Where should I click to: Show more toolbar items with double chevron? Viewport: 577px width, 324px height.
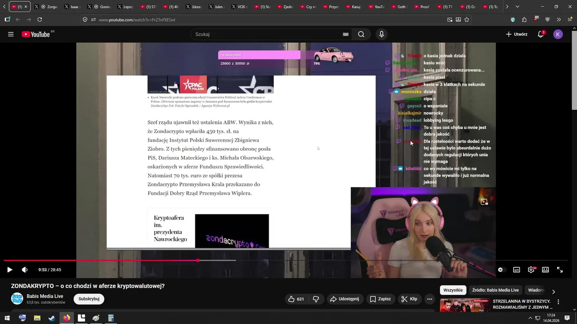[x=559, y=19]
